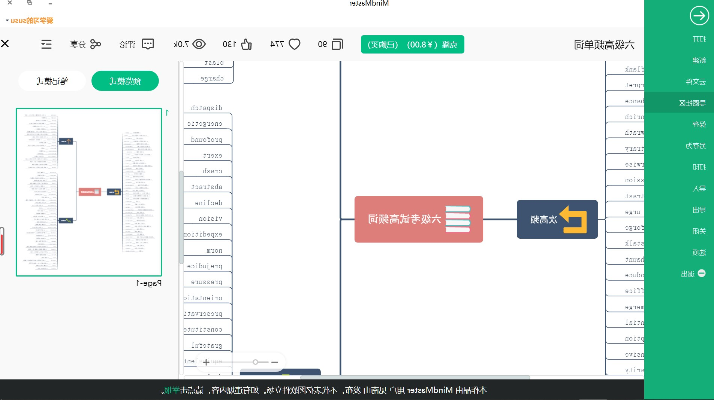Adjust the zoom slider handle
The width and height of the screenshot is (714, 400).
coord(255,362)
